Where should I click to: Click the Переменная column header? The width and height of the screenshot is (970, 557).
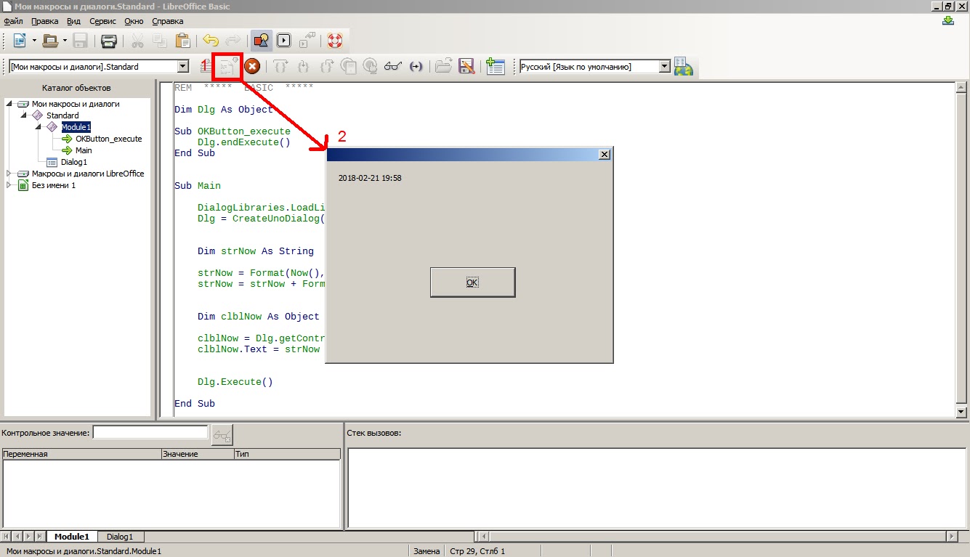(x=82, y=454)
